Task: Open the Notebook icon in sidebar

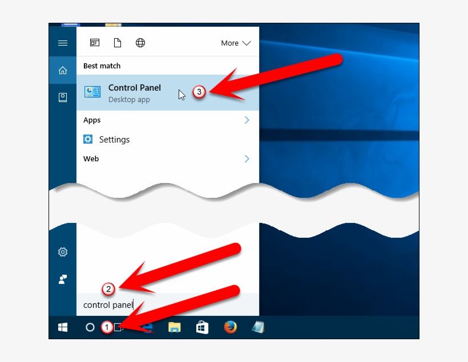Action: [x=63, y=97]
